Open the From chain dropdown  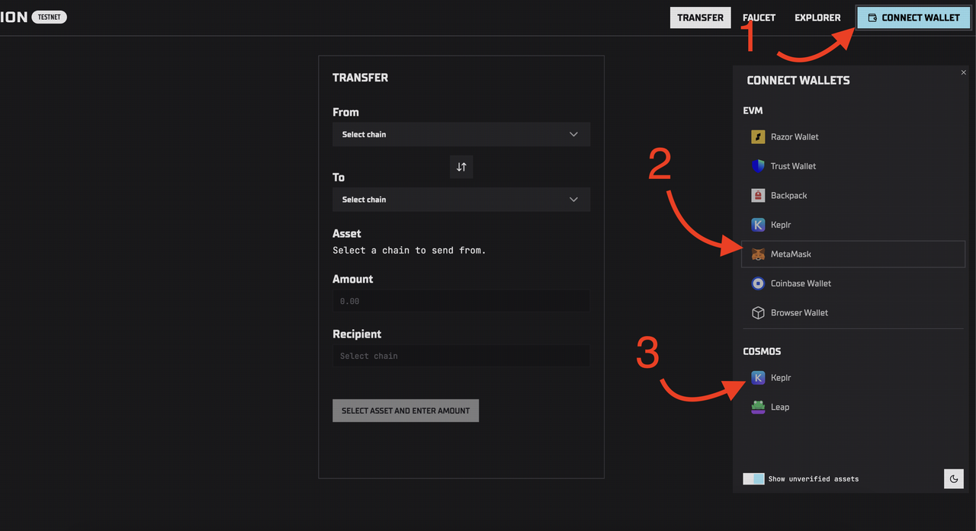point(461,134)
